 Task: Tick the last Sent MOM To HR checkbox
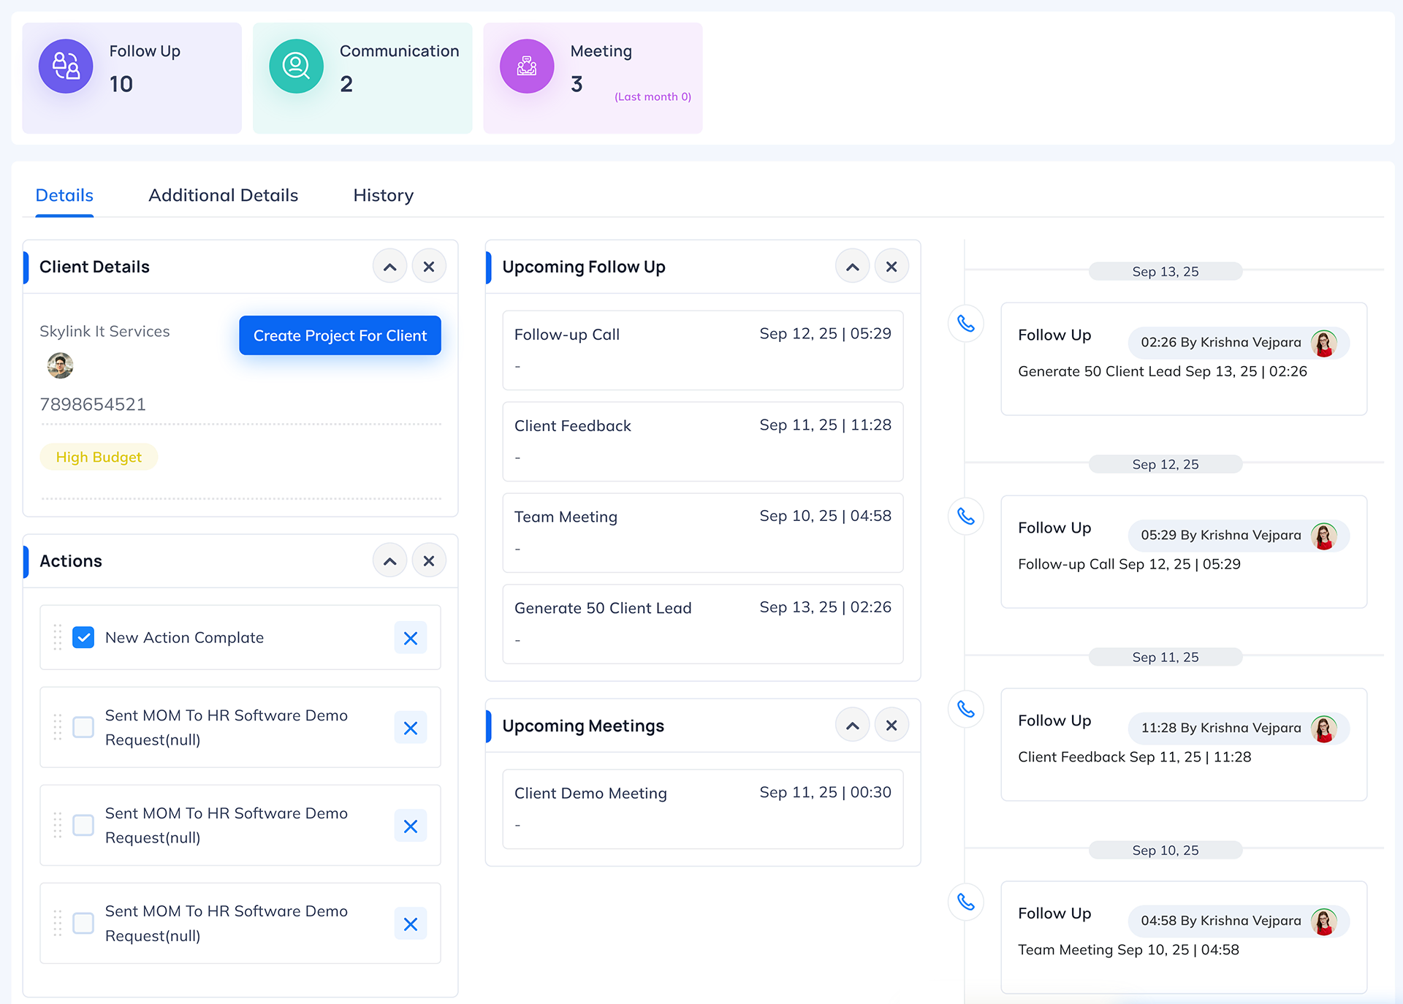pyautogui.click(x=83, y=923)
